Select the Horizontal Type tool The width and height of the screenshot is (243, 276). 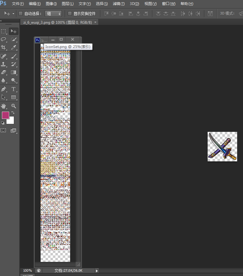coord(14,89)
